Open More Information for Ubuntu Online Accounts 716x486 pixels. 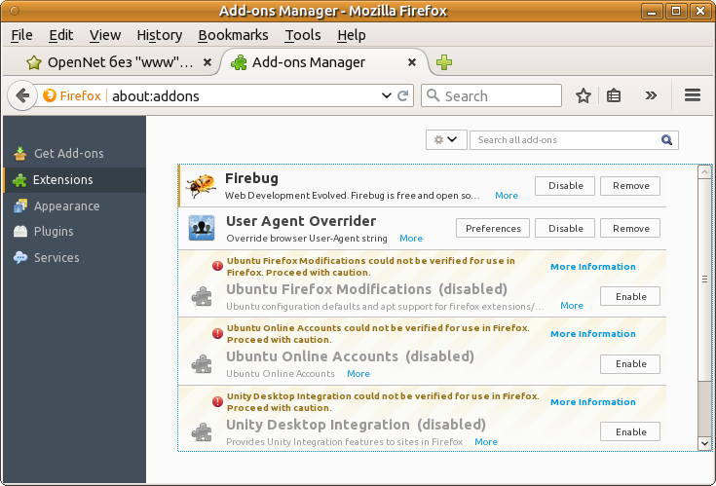click(x=592, y=334)
